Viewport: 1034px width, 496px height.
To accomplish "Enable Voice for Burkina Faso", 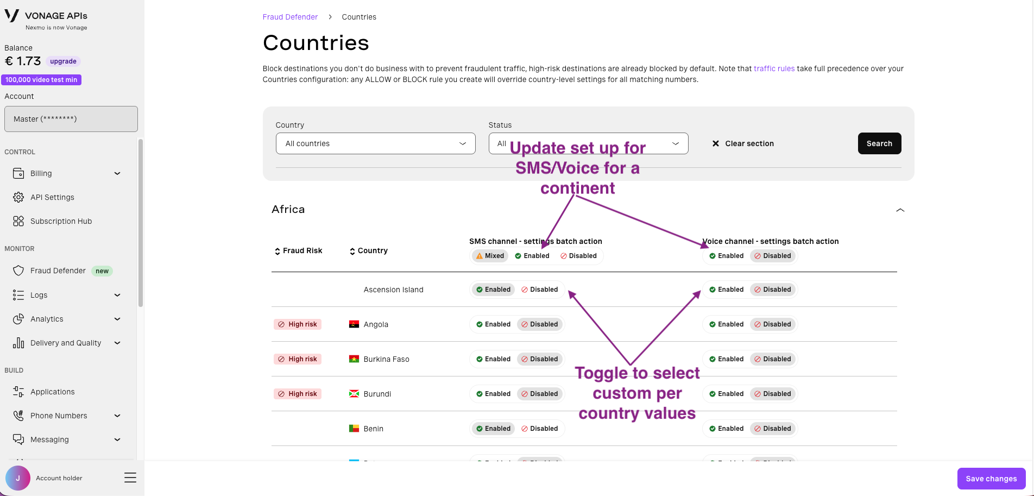I will 726,359.
